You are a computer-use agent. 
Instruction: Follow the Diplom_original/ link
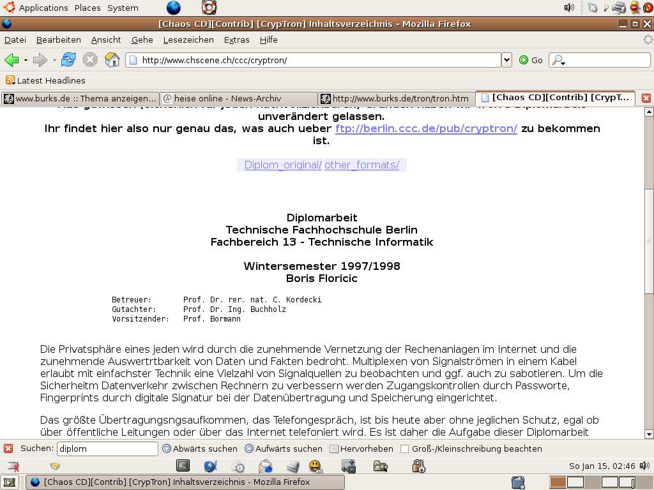(x=283, y=165)
